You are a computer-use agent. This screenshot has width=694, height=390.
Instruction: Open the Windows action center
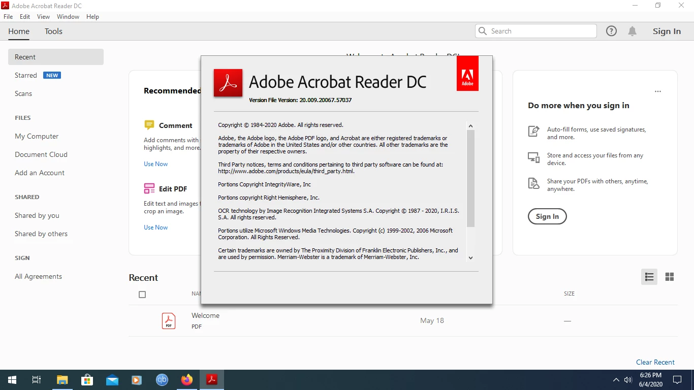coord(677,380)
